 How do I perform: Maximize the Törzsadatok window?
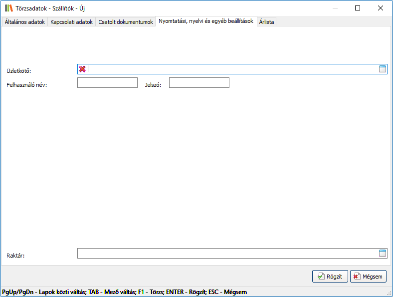coord(357,8)
